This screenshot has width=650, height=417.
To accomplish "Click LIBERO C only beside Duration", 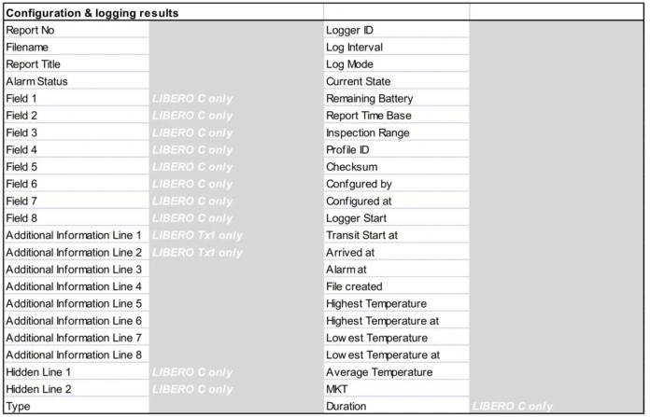I will point(513,407).
